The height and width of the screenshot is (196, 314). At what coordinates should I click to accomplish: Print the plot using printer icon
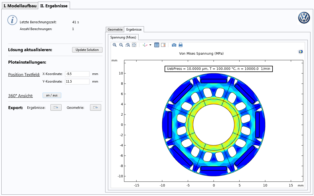[x=181, y=45]
